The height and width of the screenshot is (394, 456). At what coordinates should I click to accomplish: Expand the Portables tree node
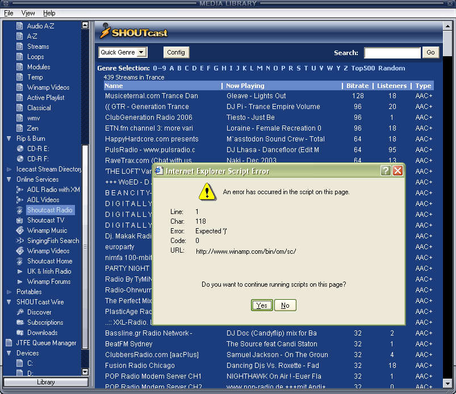pyautogui.click(x=9, y=292)
